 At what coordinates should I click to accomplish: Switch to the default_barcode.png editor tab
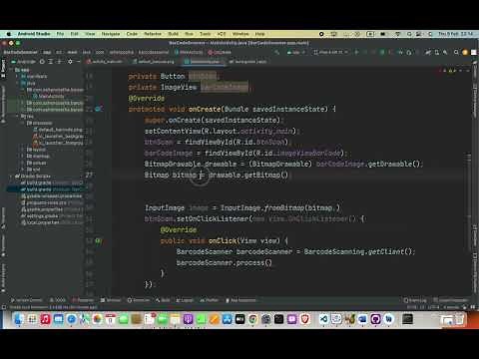[155, 62]
